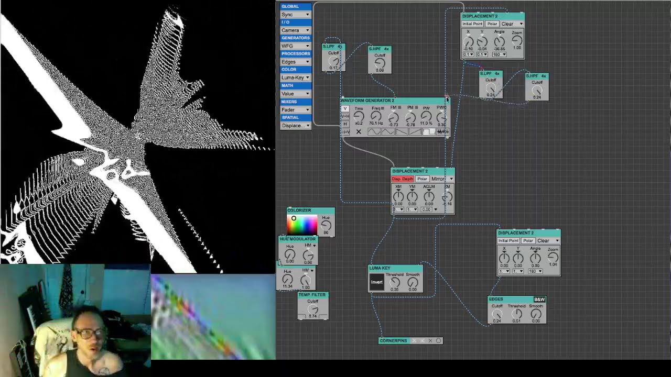Click S.LPF Cutoff knob showing 0.17

(333, 61)
